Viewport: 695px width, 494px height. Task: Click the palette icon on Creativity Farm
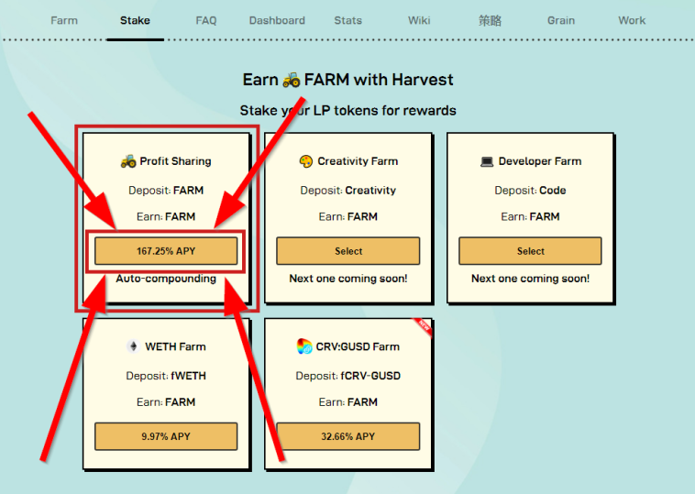(x=306, y=161)
